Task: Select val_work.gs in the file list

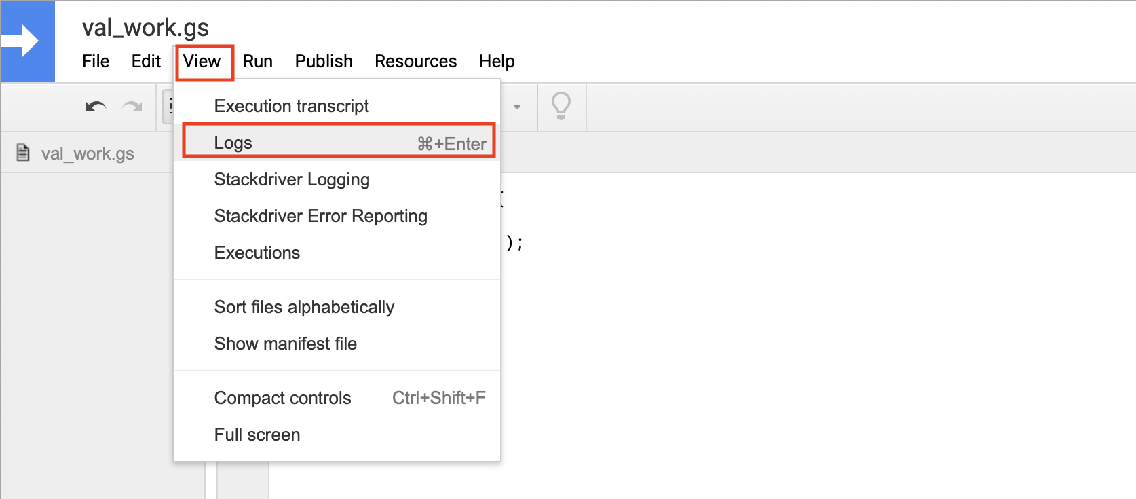Action: pos(87,153)
